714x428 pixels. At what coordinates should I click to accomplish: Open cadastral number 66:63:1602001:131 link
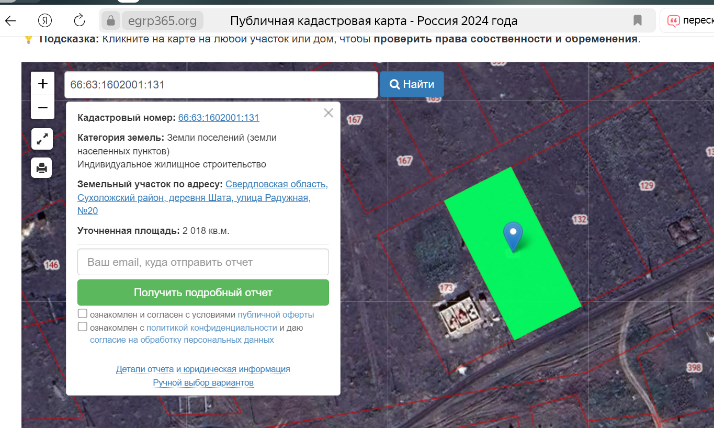pyautogui.click(x=219, y=118)
